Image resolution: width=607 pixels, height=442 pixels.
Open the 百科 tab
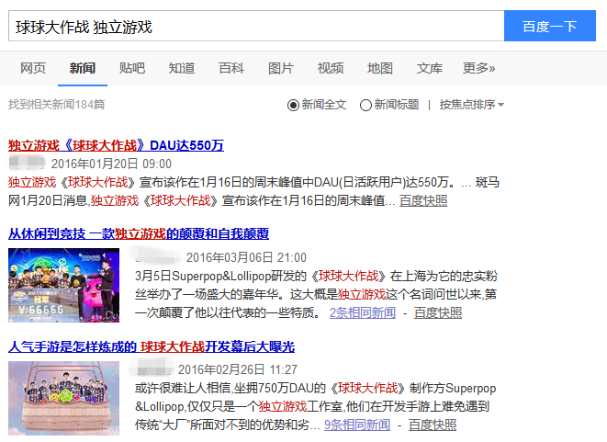231,68
